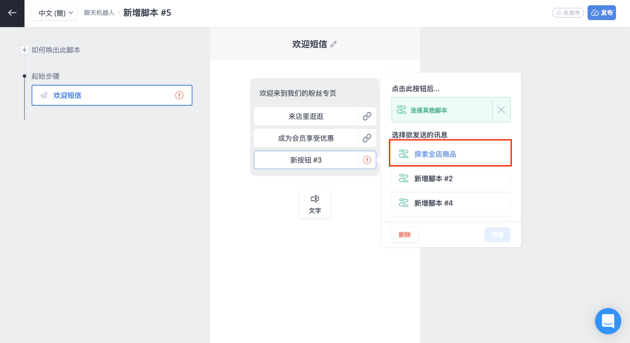Screen dimensions: 630x343
Task: Click the 发布 publish button
Action: coord(602,13)
